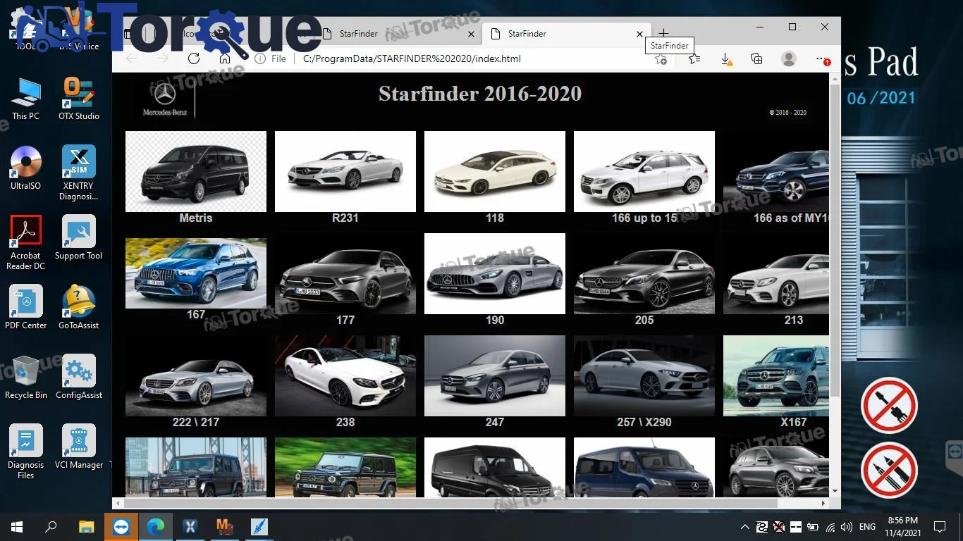
Task: Select the XENTRY Diagnosis desktop shortcut
Action: 79,173
